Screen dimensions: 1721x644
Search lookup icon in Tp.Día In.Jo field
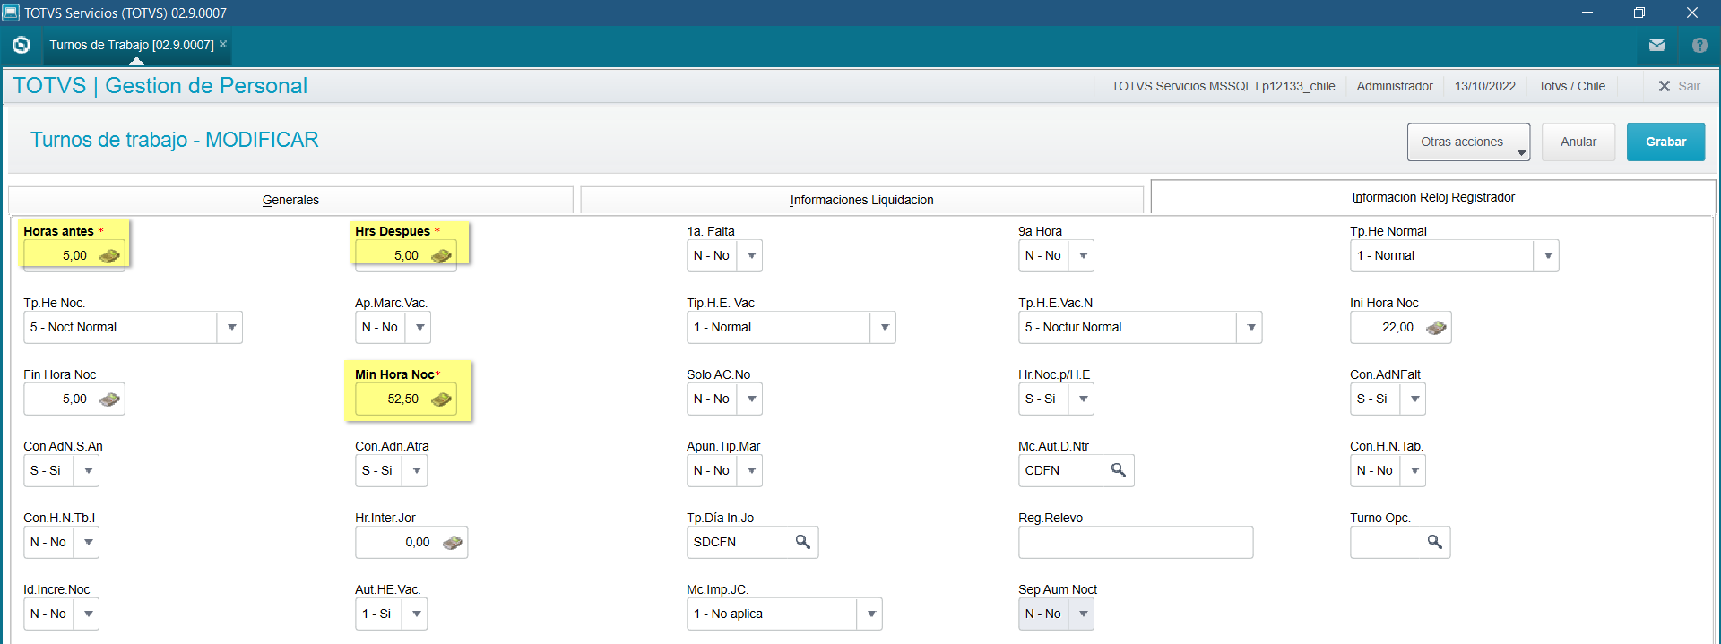[803, 542]
